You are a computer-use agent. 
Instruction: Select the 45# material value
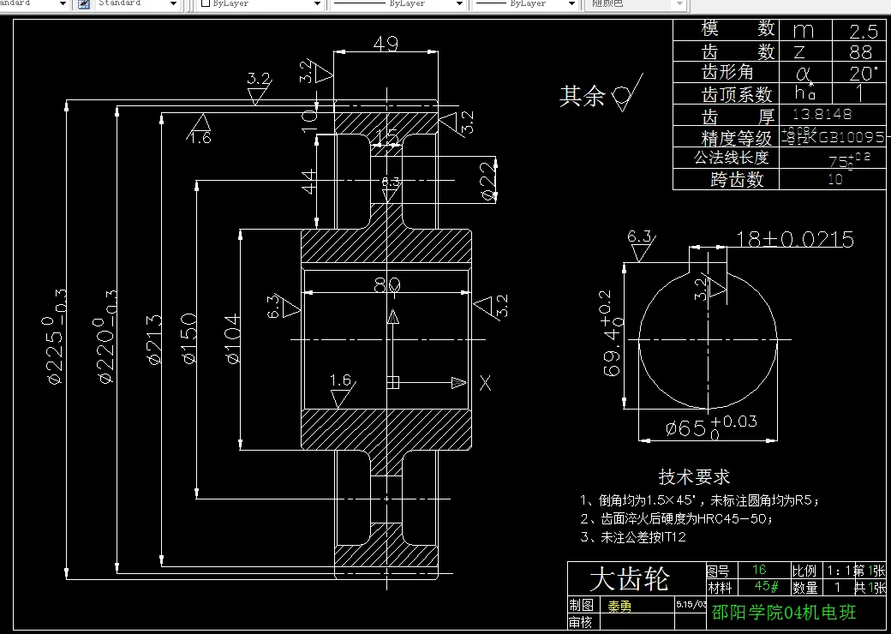point(766,586)
